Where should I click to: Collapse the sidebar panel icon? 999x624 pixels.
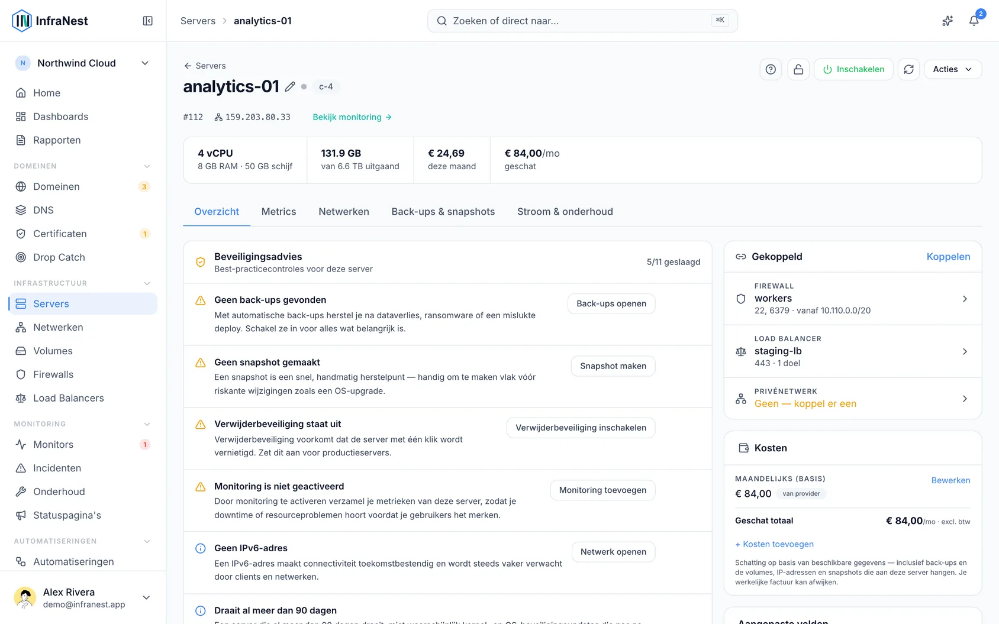pos(148,21)
